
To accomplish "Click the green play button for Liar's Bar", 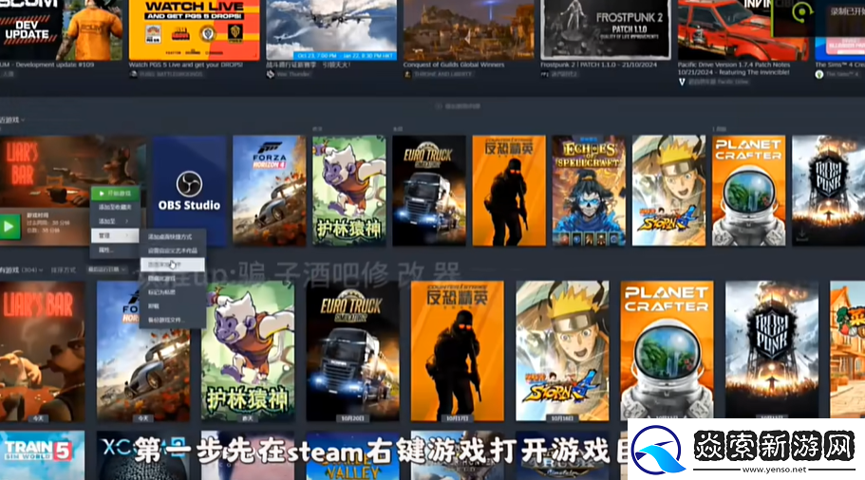I will [10, 226].
